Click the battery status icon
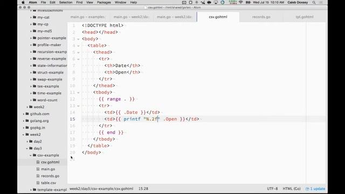The image size is (345, 194). pos(248,2)
